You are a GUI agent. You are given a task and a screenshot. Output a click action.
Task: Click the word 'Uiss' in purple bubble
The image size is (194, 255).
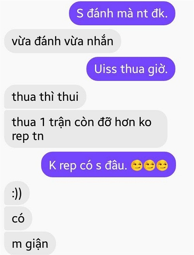pos(106,69)
